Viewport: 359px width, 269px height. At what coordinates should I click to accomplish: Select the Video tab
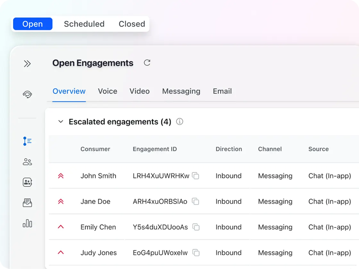point(139,91)
